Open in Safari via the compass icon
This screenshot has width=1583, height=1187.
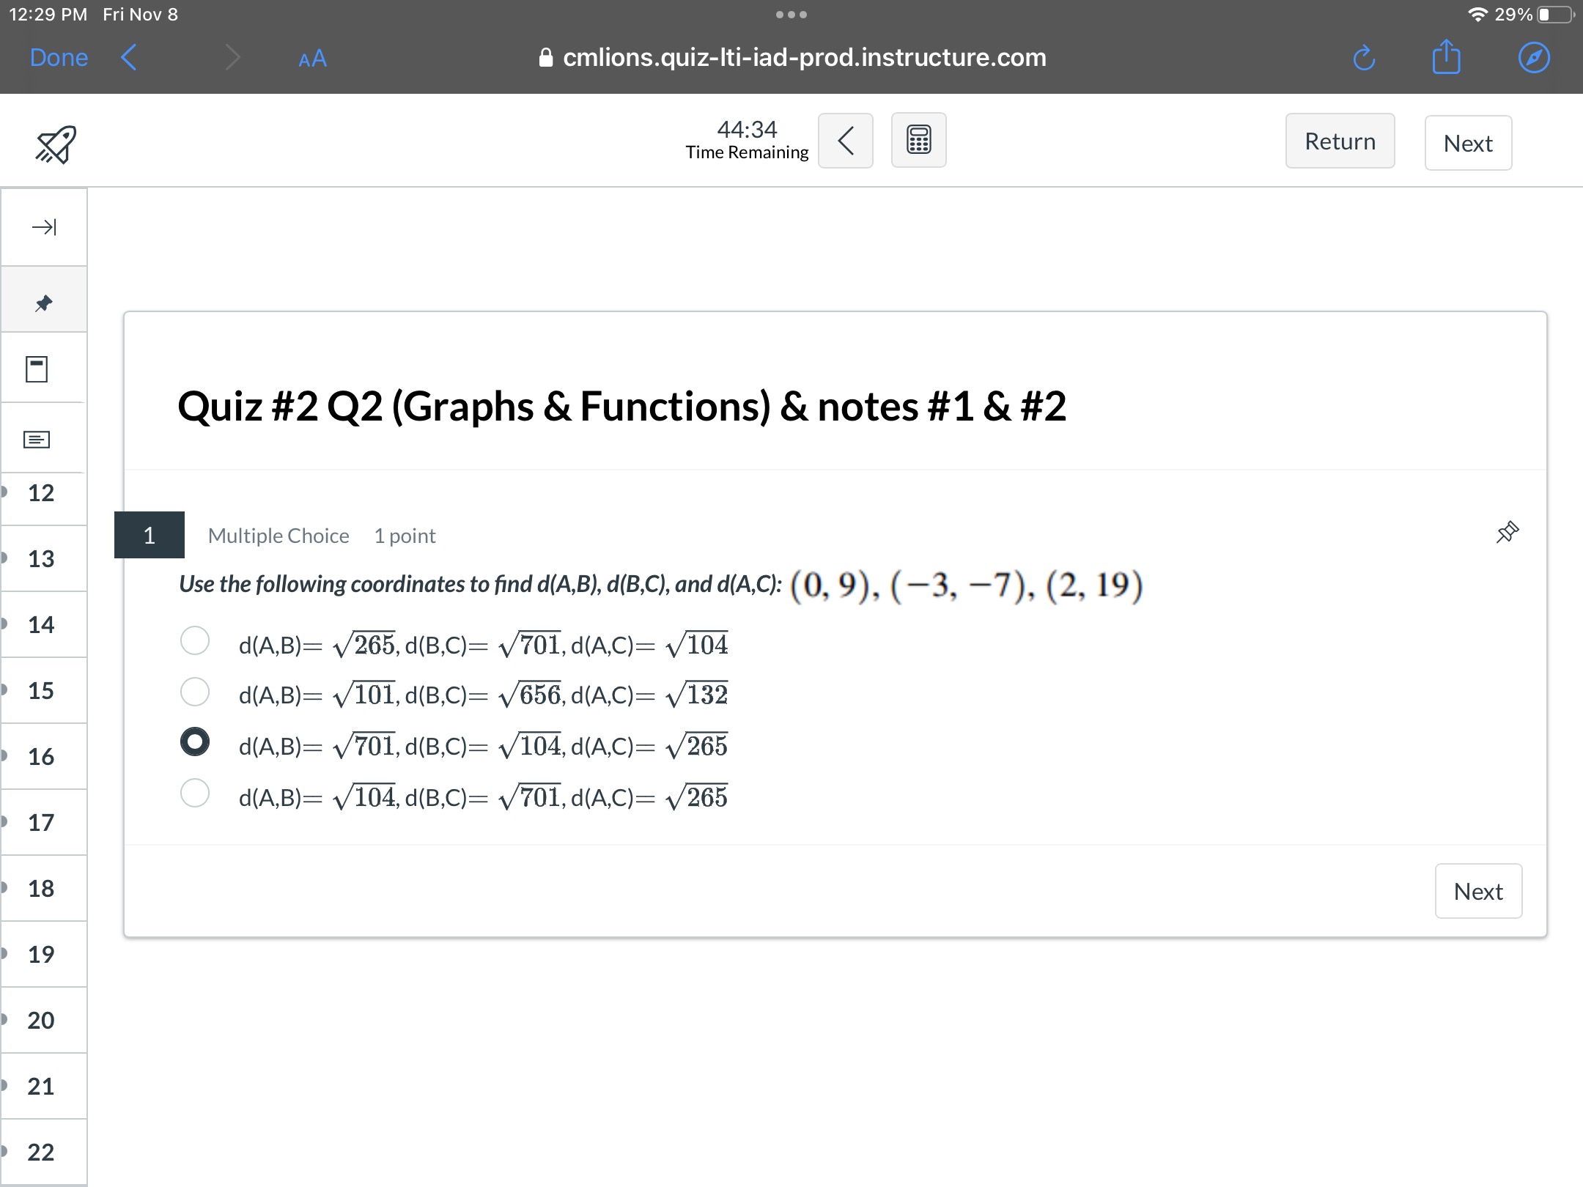[1534, 57]
